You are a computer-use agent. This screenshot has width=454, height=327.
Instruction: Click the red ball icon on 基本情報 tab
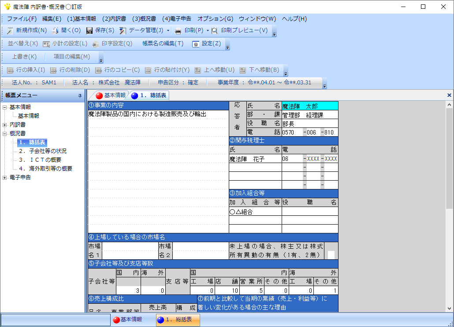99,95
